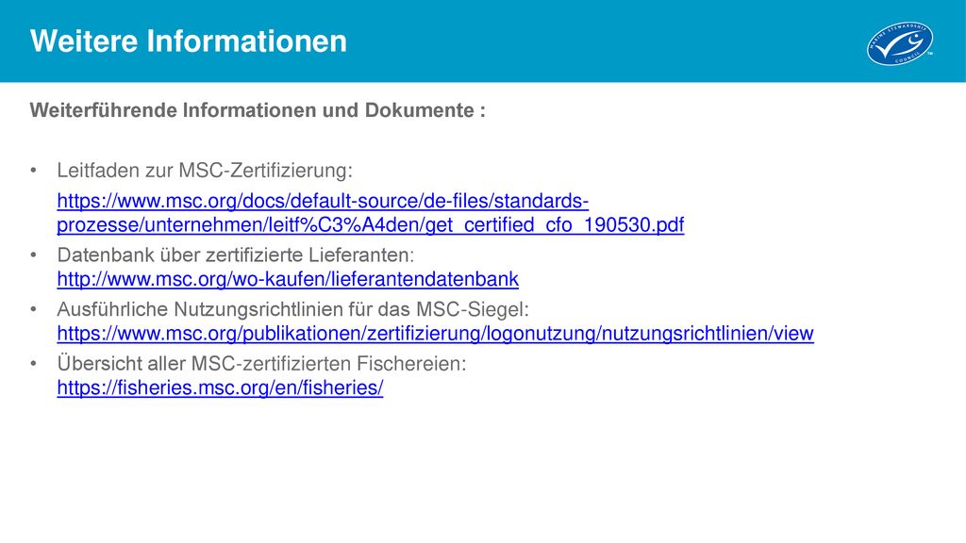Screen dimensions: 966x543
Task: Select 'Ausführliche Nutzungsrichtlinien für das MSC-Siegel:' text
Action: pos(292,309)
